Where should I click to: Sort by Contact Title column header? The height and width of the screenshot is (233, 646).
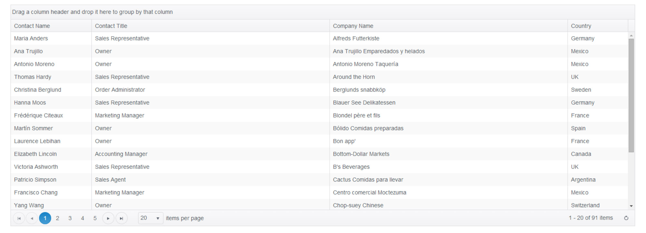pyautogui.click(x=111, y=26)
